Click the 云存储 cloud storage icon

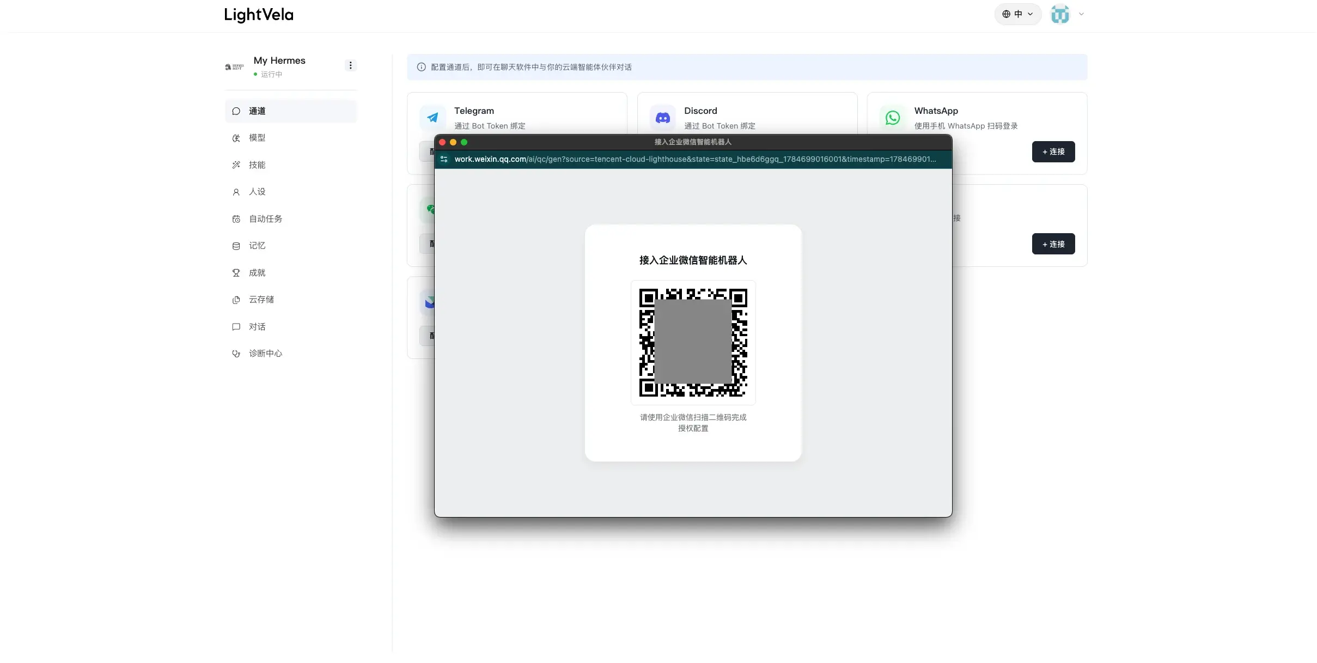pyautogui.click(x=236, y=300)
